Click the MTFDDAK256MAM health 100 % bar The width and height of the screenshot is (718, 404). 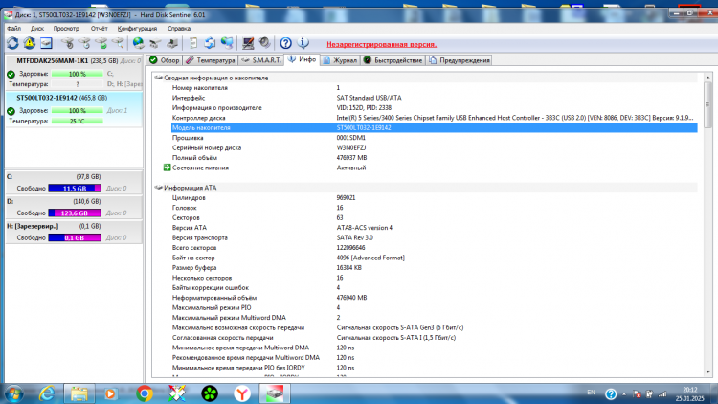coord(77,74)
